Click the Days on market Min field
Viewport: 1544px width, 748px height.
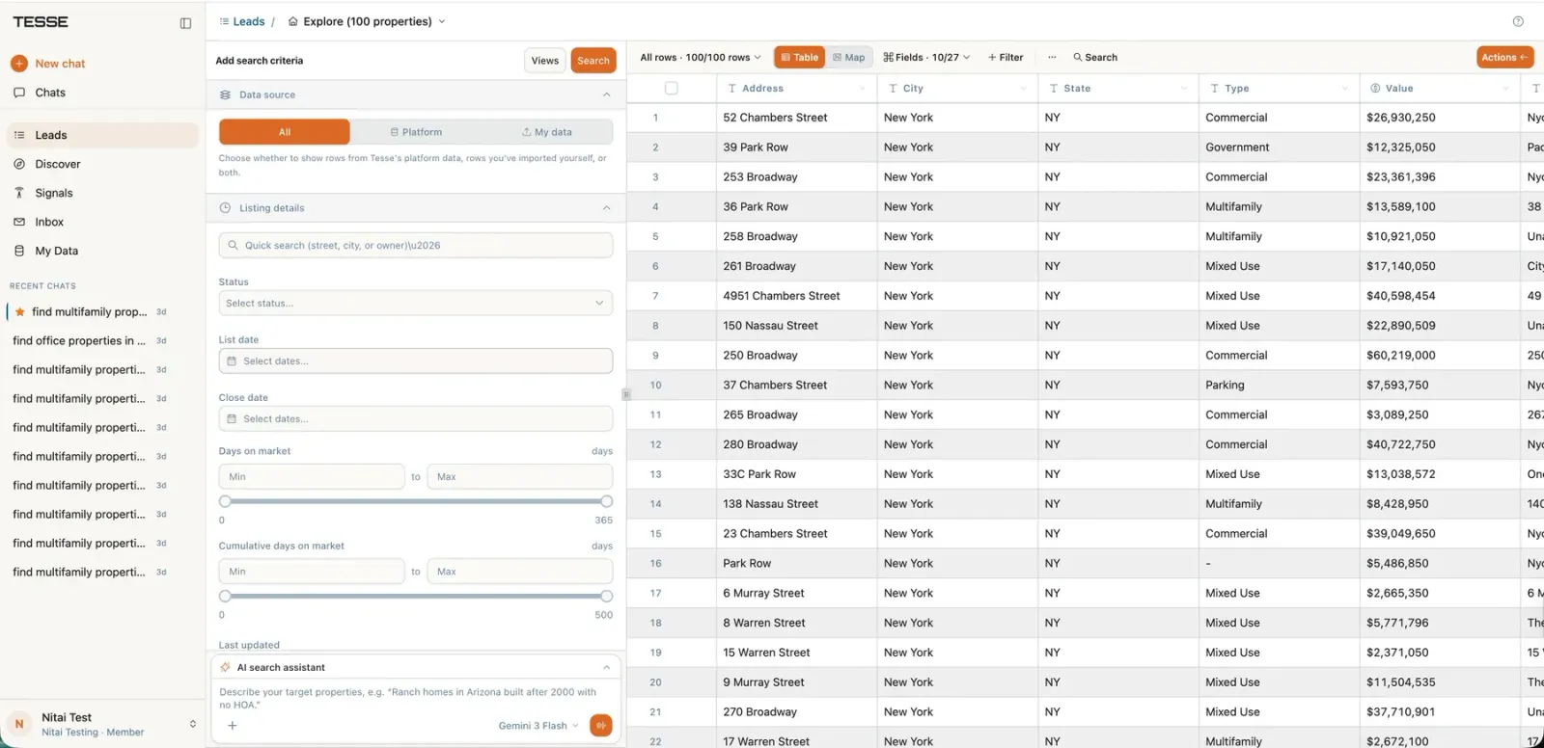pos(312,477)
